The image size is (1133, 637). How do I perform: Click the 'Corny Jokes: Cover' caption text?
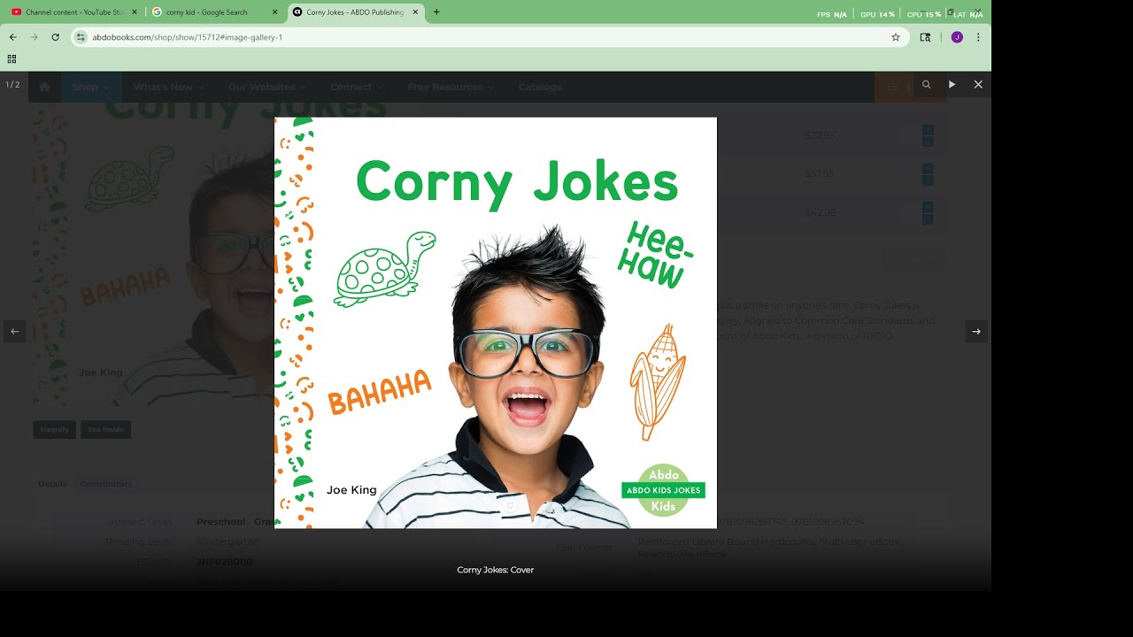tap(496, 570)
